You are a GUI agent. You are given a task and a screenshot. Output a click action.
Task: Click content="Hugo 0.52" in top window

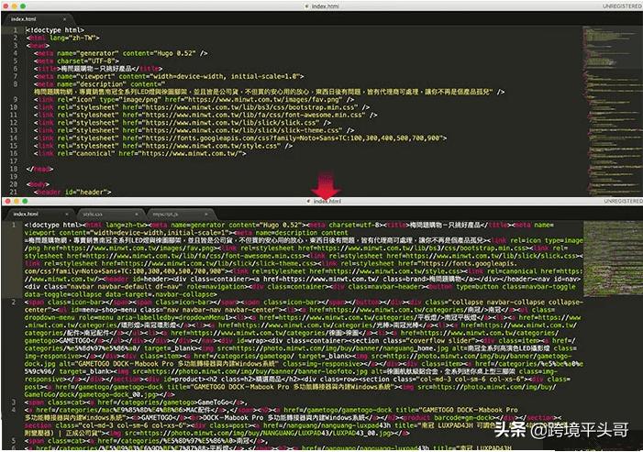(x=161, y=53)
